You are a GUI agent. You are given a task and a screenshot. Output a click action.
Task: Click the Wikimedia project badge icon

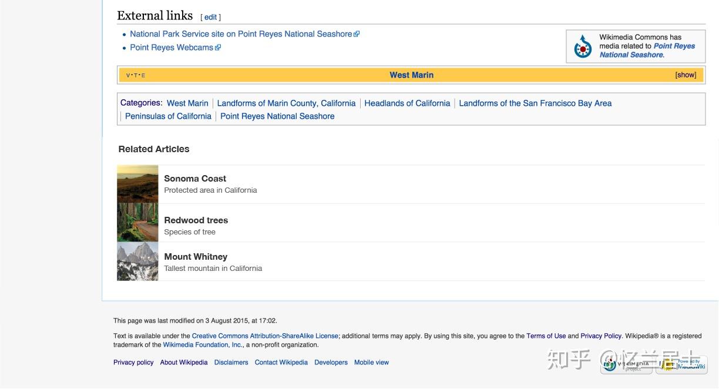[x=626, y=364]
